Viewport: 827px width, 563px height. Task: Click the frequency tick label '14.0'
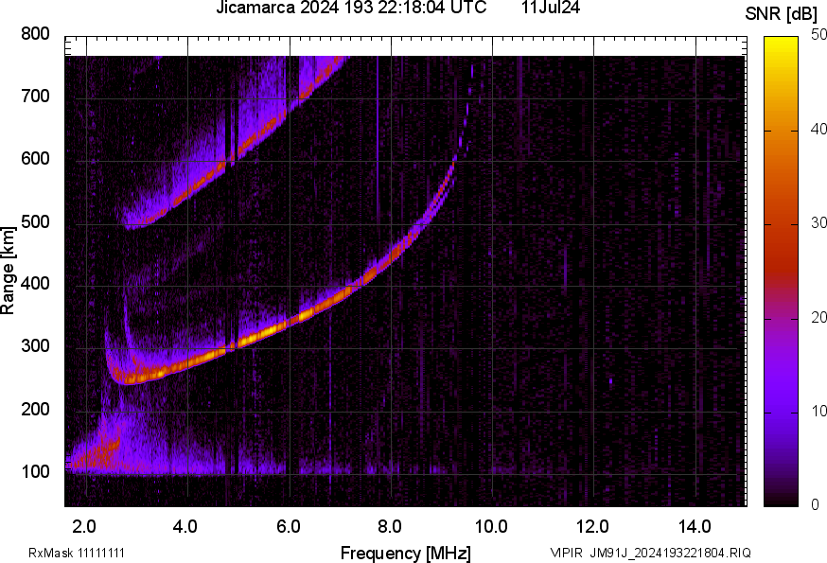(695, 526)
